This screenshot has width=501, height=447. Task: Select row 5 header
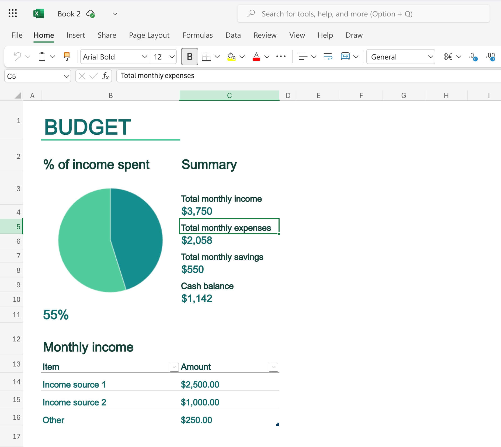(12, 226)
